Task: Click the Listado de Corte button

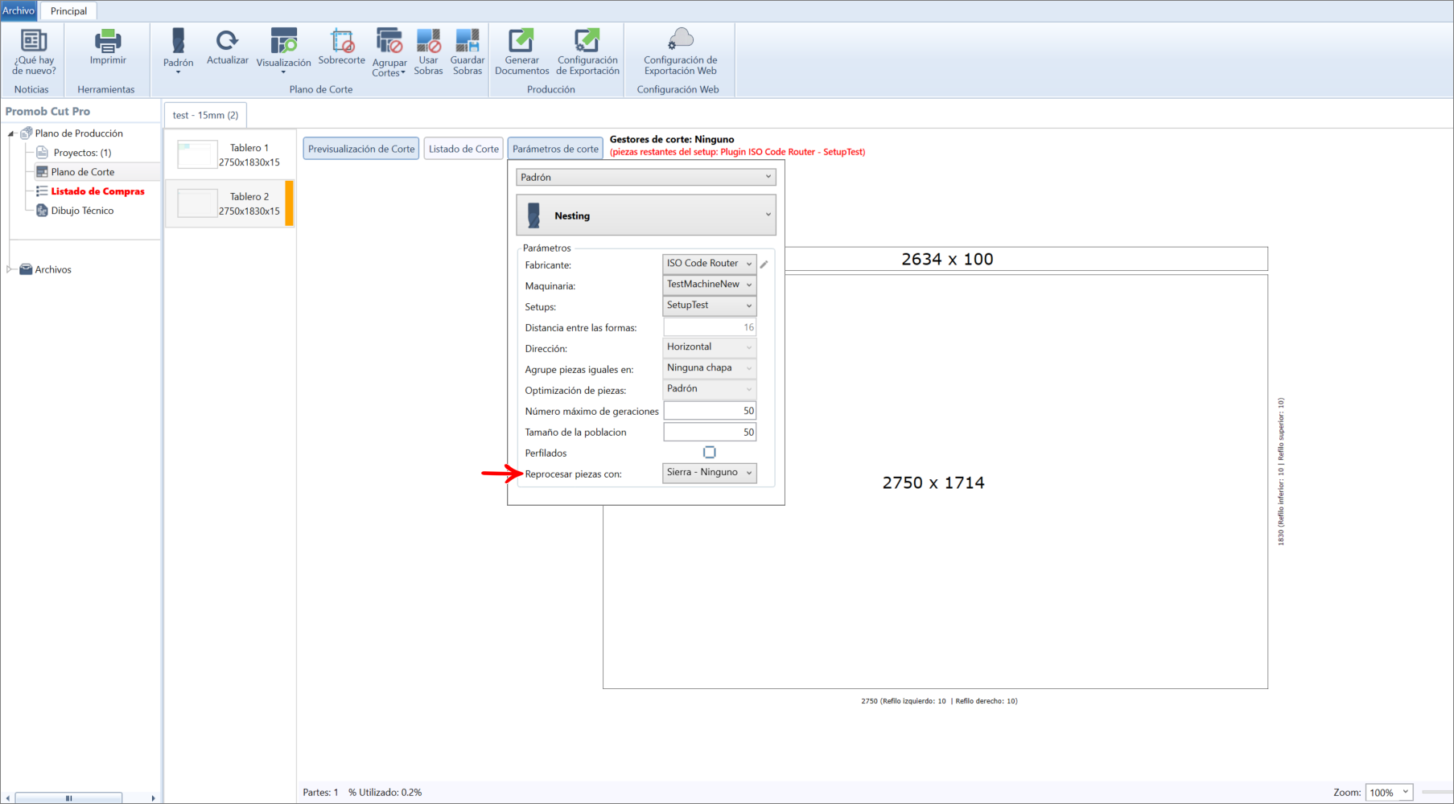Action: point(463,149)
